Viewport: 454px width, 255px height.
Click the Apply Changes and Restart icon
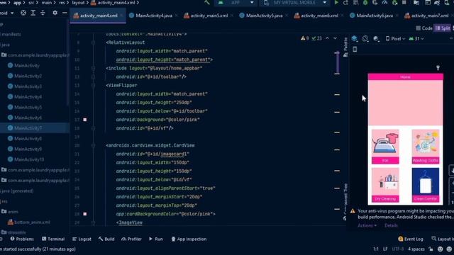[x=345, y=3]
